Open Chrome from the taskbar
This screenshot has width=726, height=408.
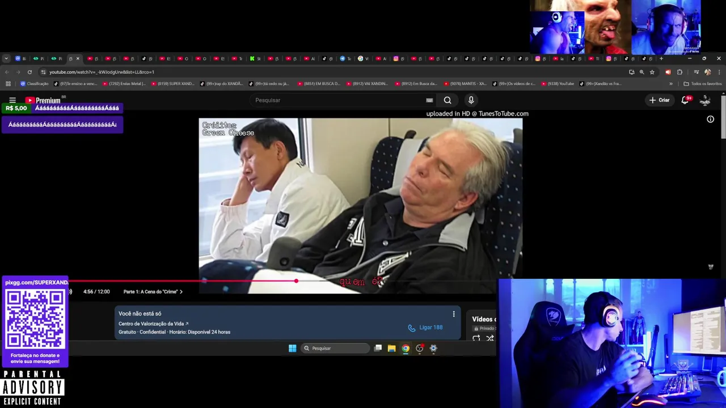tap(406, 348)
